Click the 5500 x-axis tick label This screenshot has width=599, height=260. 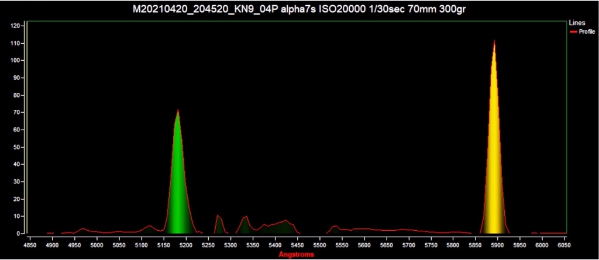coord(319,244)
